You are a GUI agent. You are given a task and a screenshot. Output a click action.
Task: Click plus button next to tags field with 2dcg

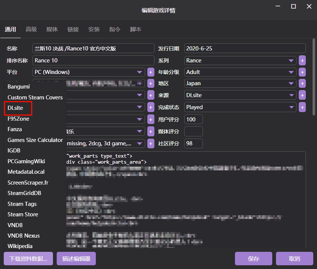pos(151,143)
